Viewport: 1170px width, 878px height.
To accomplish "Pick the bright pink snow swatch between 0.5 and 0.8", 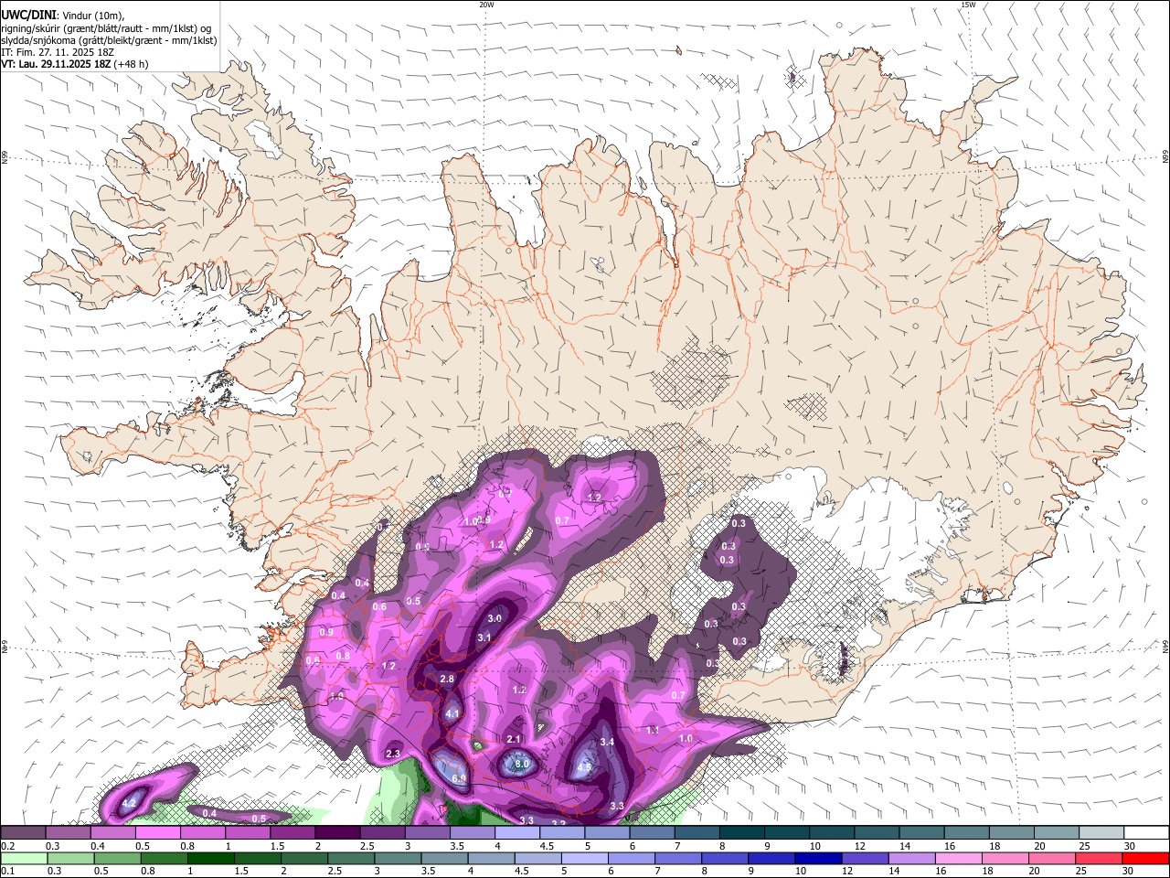I will coord(158,832).
